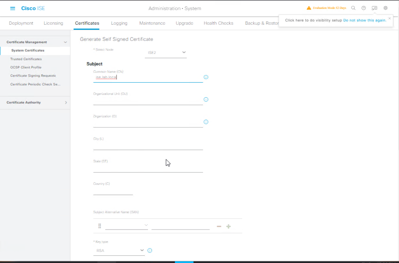Screen dimensions: 399x263
Task: Click the 'Subject' section heading
Action: point(94,64)
